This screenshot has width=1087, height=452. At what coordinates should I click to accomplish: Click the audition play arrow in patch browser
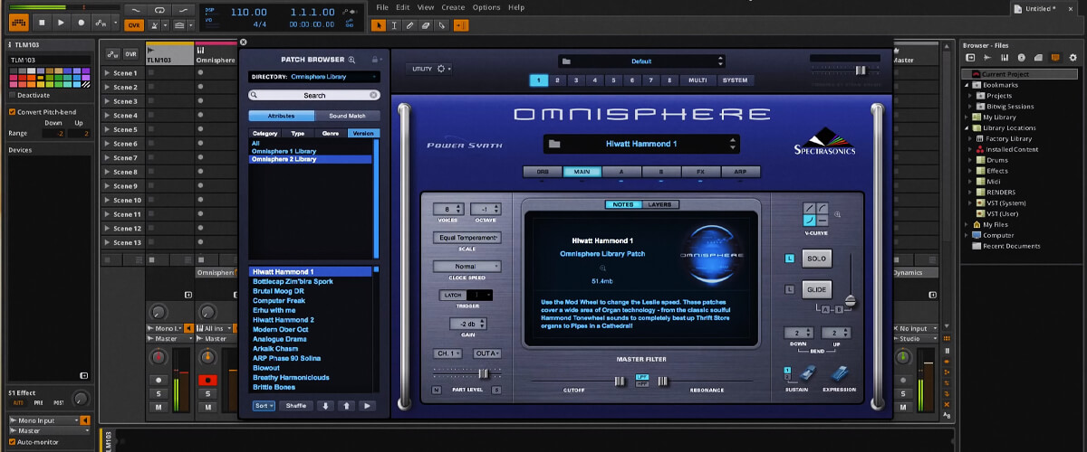click(x=366, y=406)
